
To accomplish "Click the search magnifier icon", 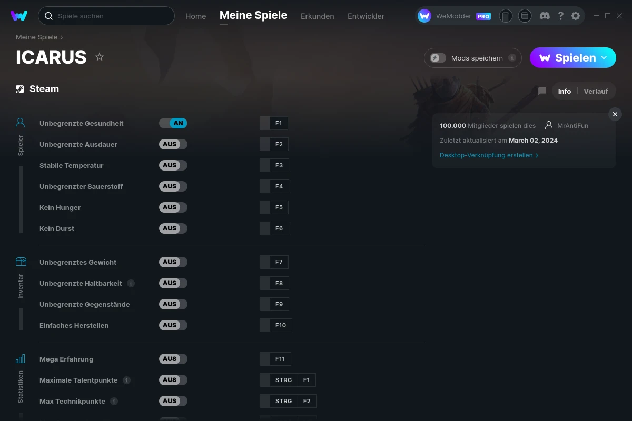I will [x=48, y=16].
